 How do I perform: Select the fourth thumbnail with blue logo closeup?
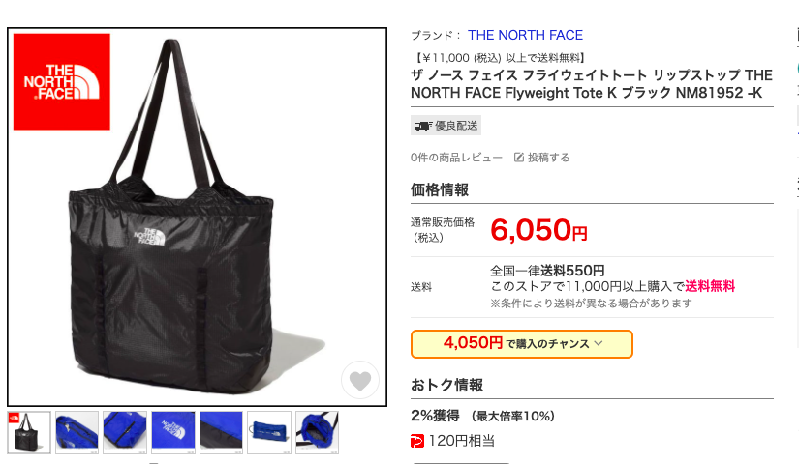(173, 432)
